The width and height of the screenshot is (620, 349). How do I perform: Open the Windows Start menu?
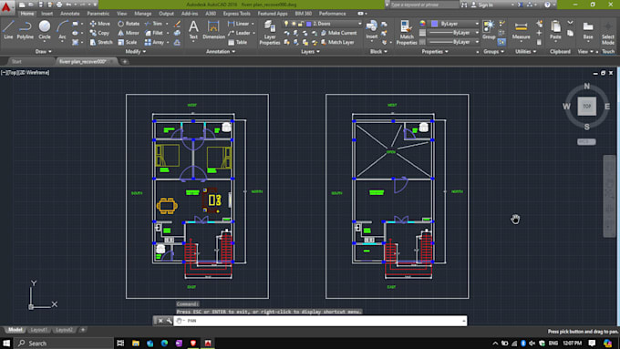pyautogui.click(x=6, y=343)
